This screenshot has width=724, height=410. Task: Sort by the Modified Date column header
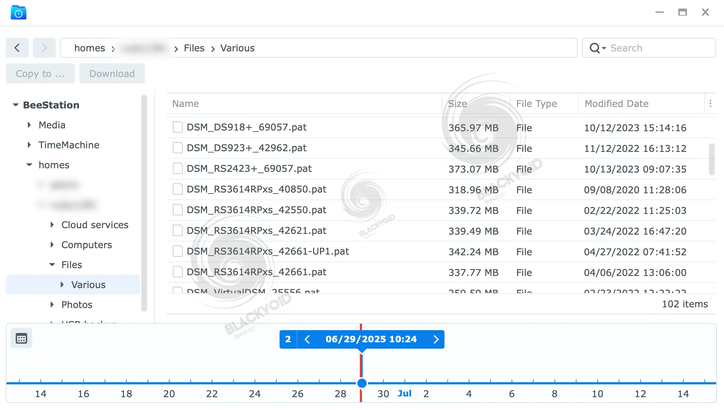(641, 104)
